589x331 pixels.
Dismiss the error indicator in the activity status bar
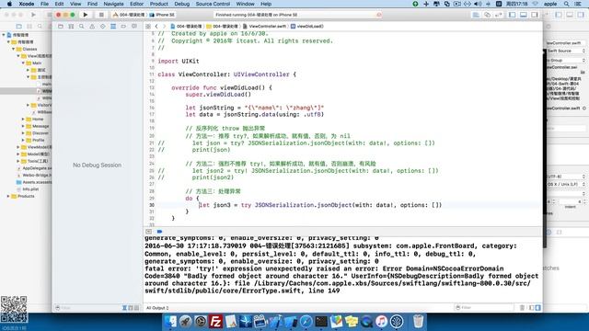click(379, 15)
